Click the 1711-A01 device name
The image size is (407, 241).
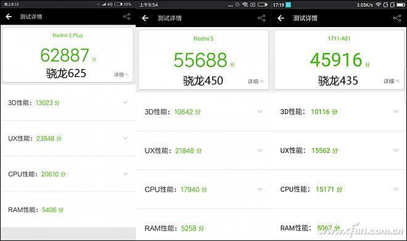point(339,38)
